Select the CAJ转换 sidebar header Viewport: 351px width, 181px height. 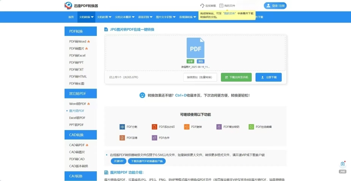click(x=80, y=176)
